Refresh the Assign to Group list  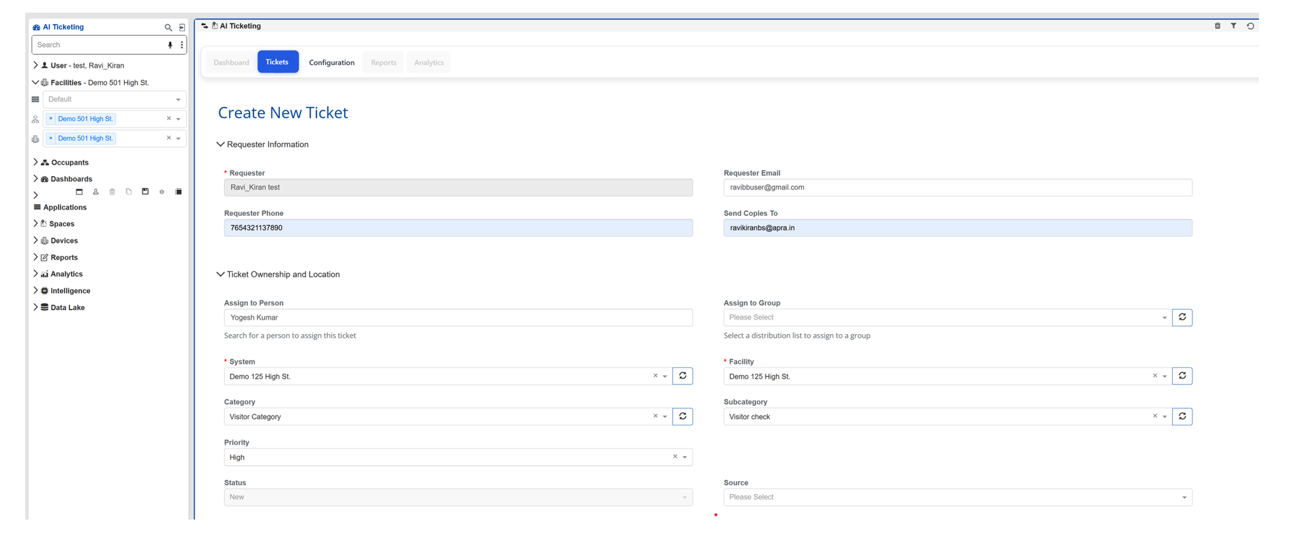pyautogui.click(x=1182, y=317)
